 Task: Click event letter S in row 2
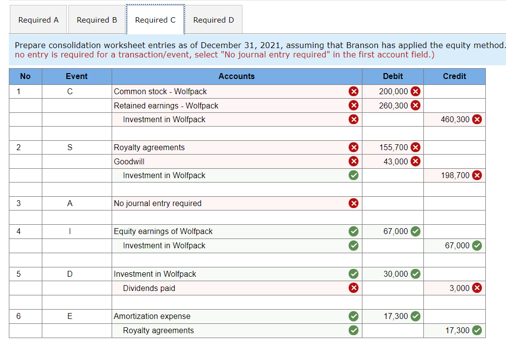70,148
